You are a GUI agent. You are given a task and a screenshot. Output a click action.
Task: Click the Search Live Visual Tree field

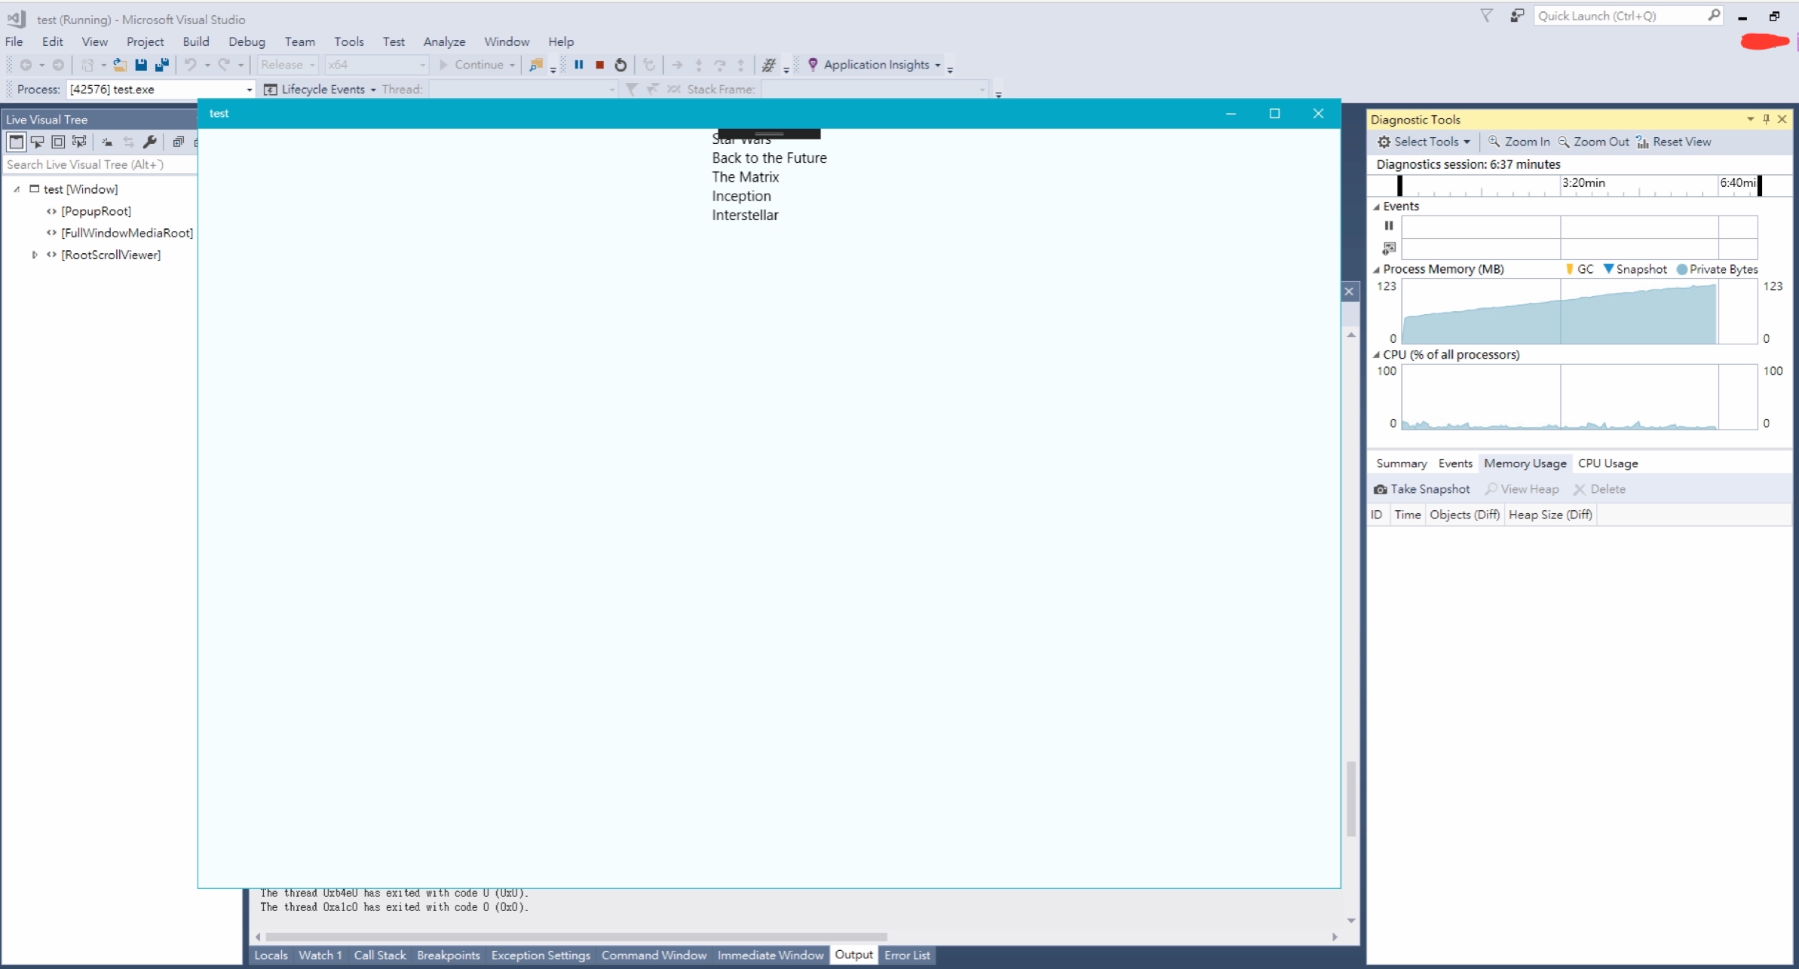click(98, 164)
